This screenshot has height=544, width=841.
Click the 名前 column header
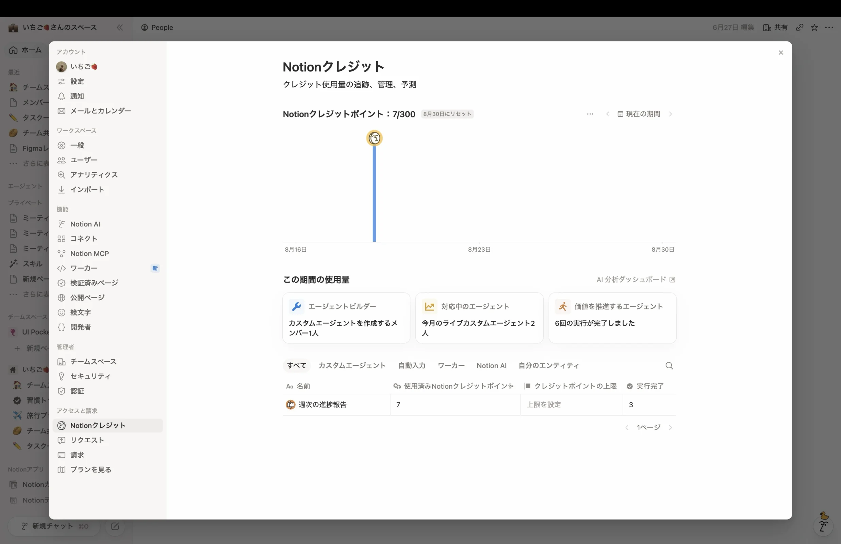click(x=298, y=386)
